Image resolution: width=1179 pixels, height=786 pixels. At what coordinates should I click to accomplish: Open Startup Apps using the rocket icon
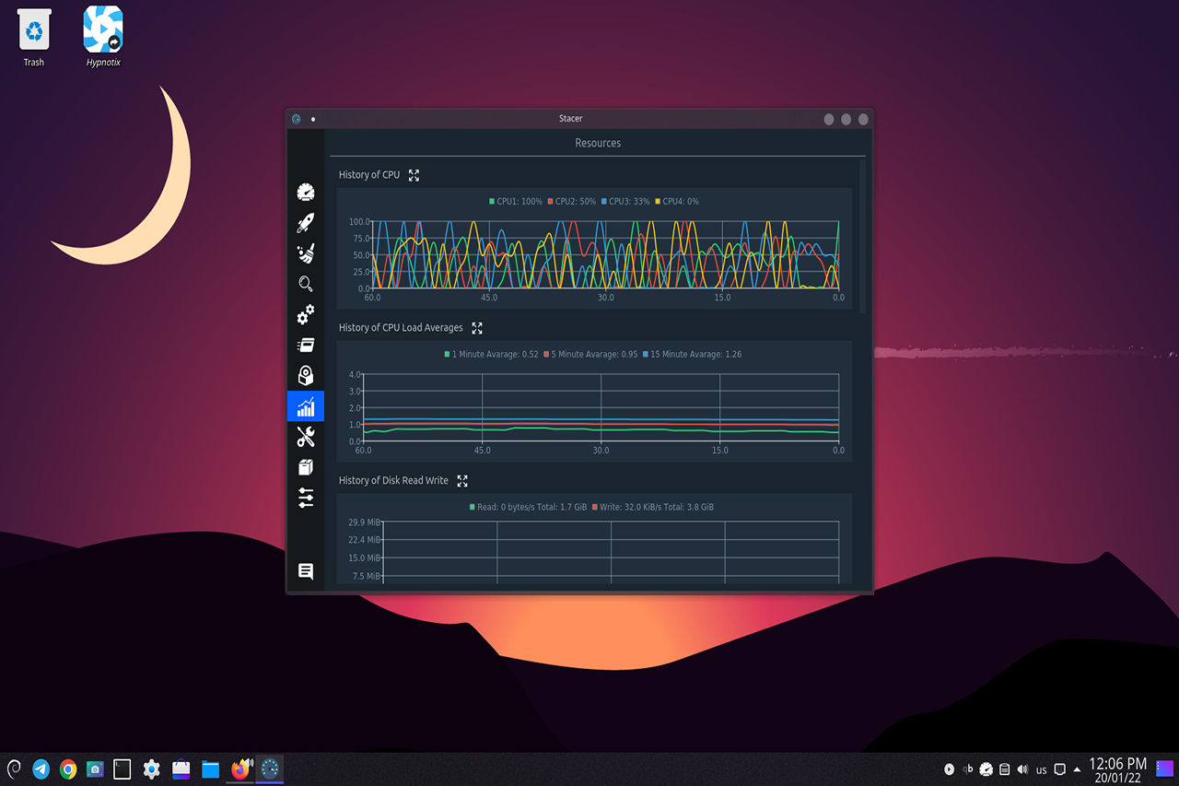coord(305,222)
